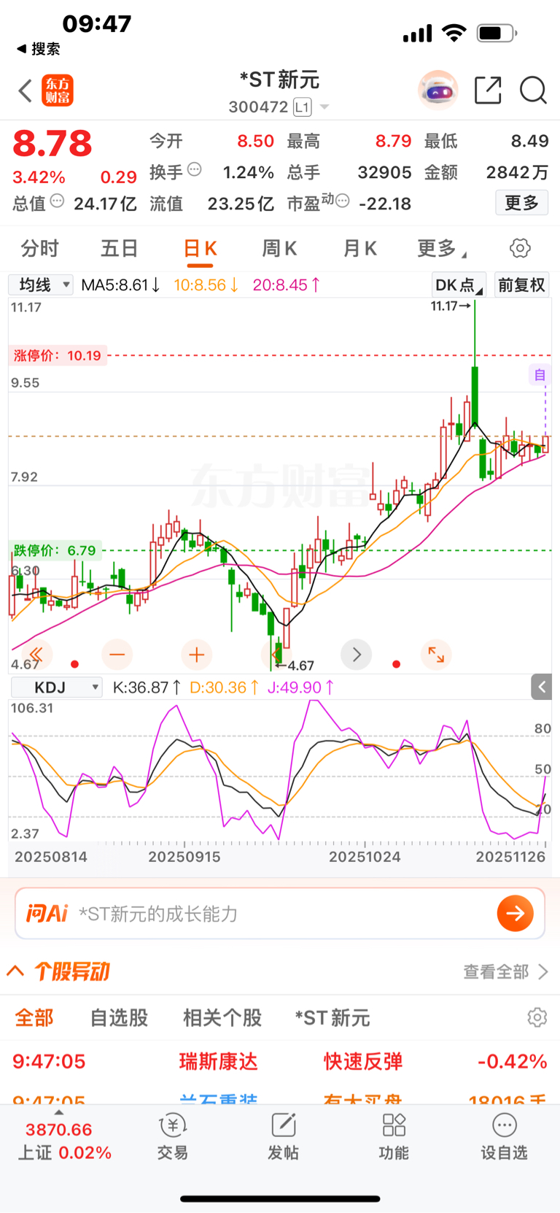Move chart right with arrow icon
This screenshot has height=1213, width=560.
(x=357, y=655)
